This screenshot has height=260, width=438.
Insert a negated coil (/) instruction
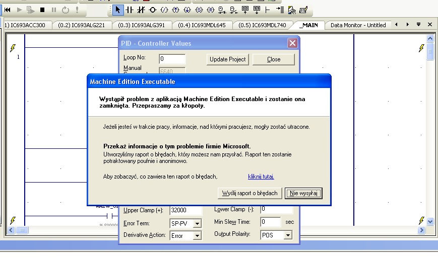164,10
